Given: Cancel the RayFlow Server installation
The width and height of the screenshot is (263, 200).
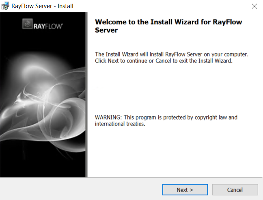Looking at the screenshot, I should tap(235, 190).
